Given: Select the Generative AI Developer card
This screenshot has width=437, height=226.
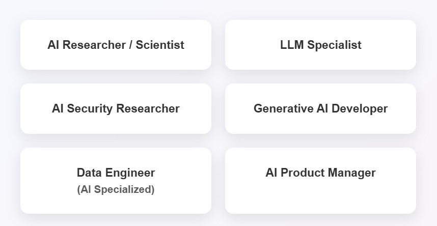Looking at the screenshot, I should 320,109.
